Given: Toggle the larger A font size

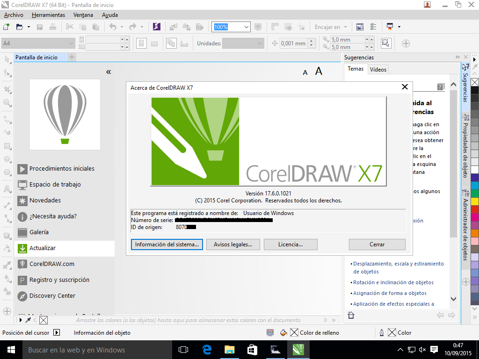Looking at the screenshot, I should tap(319, 71).
